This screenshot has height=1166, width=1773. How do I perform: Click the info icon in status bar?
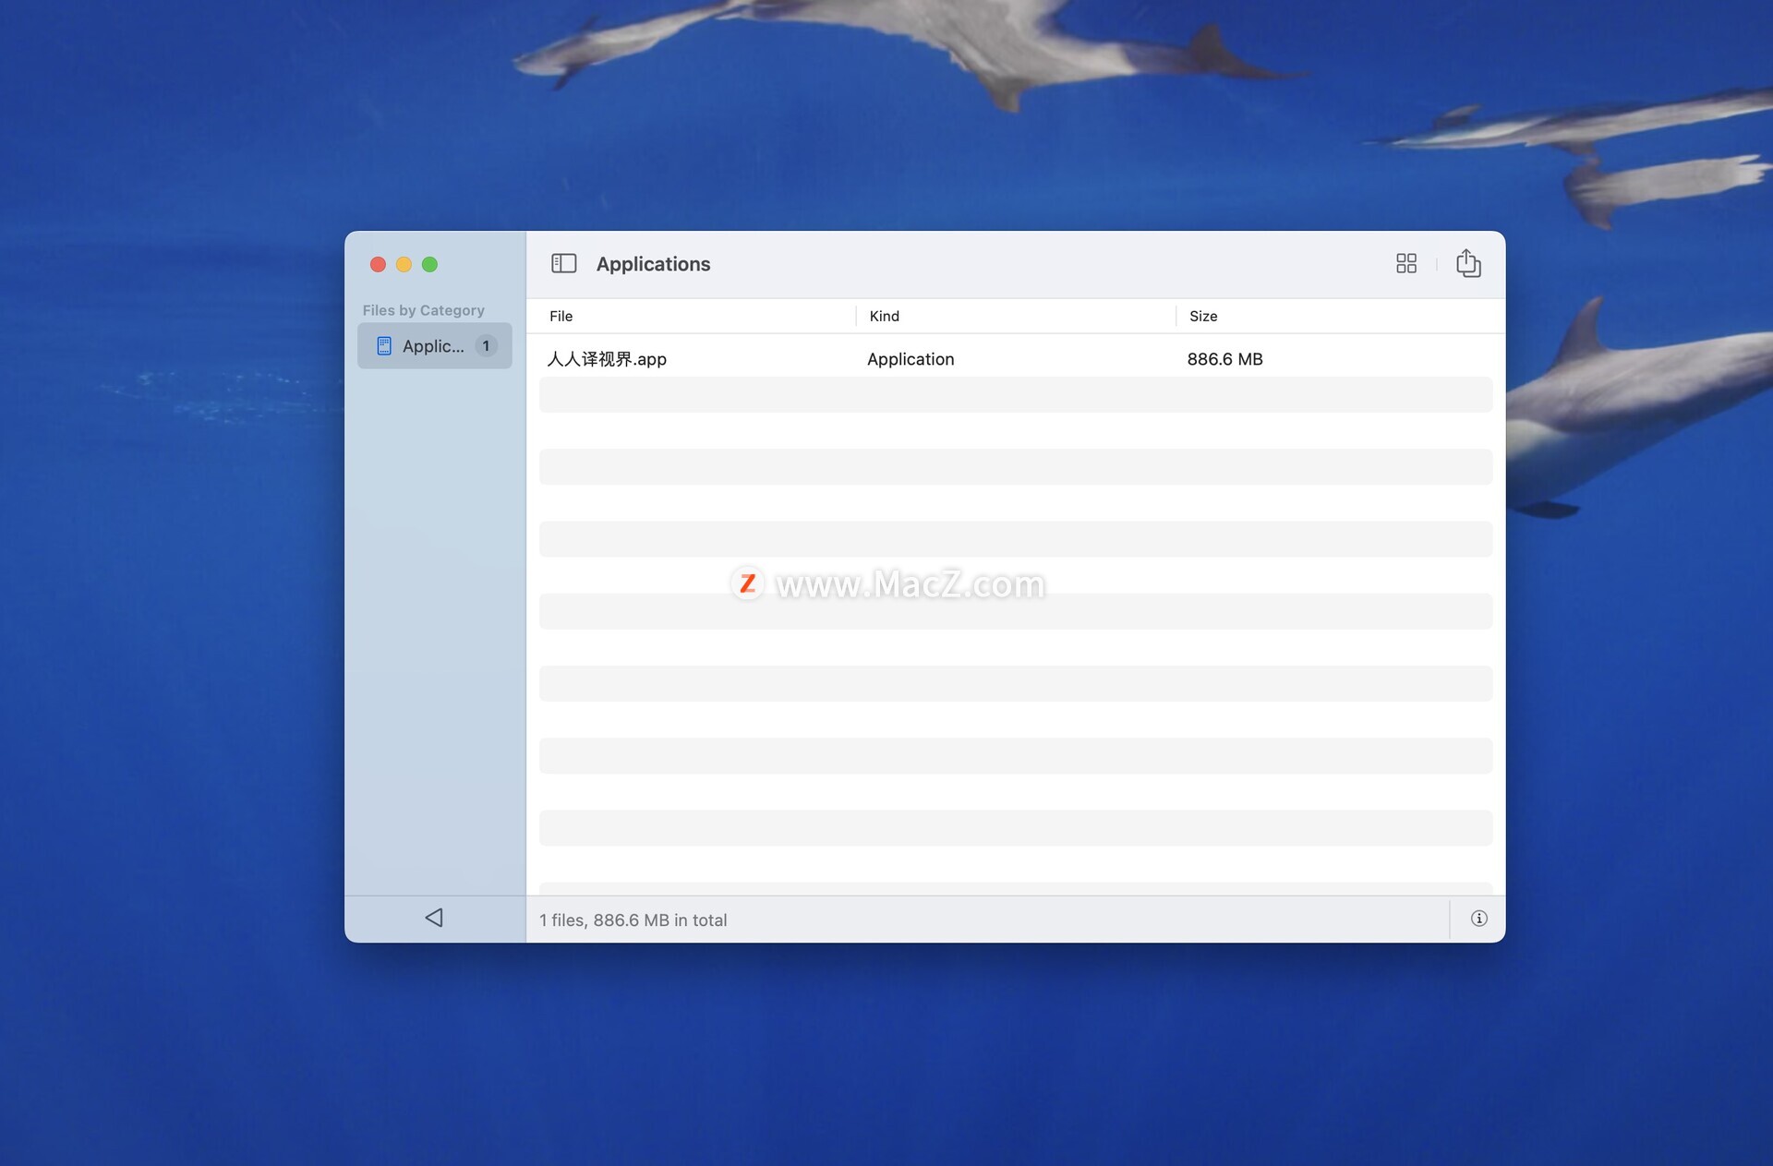click(1478, 919)
